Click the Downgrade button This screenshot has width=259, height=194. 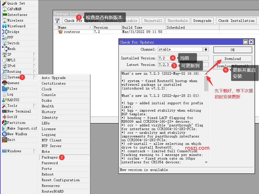point(202,21)
